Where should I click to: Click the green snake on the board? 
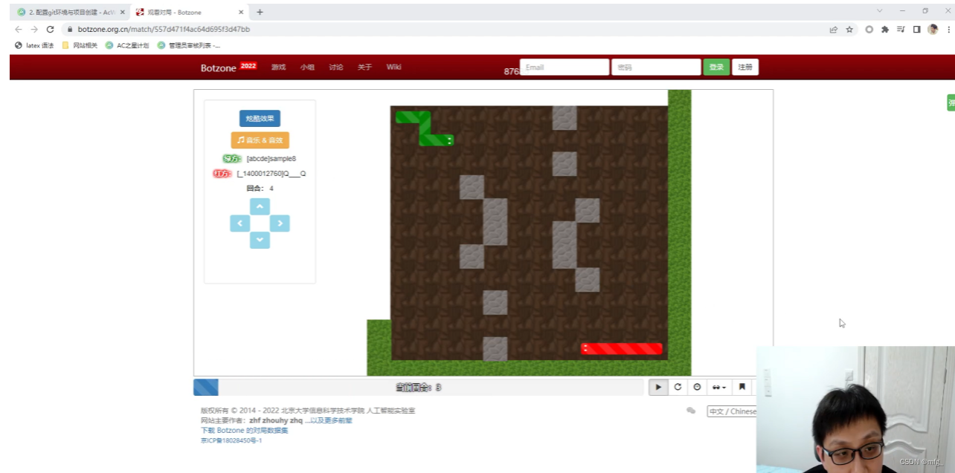click(x=425, y=128)
